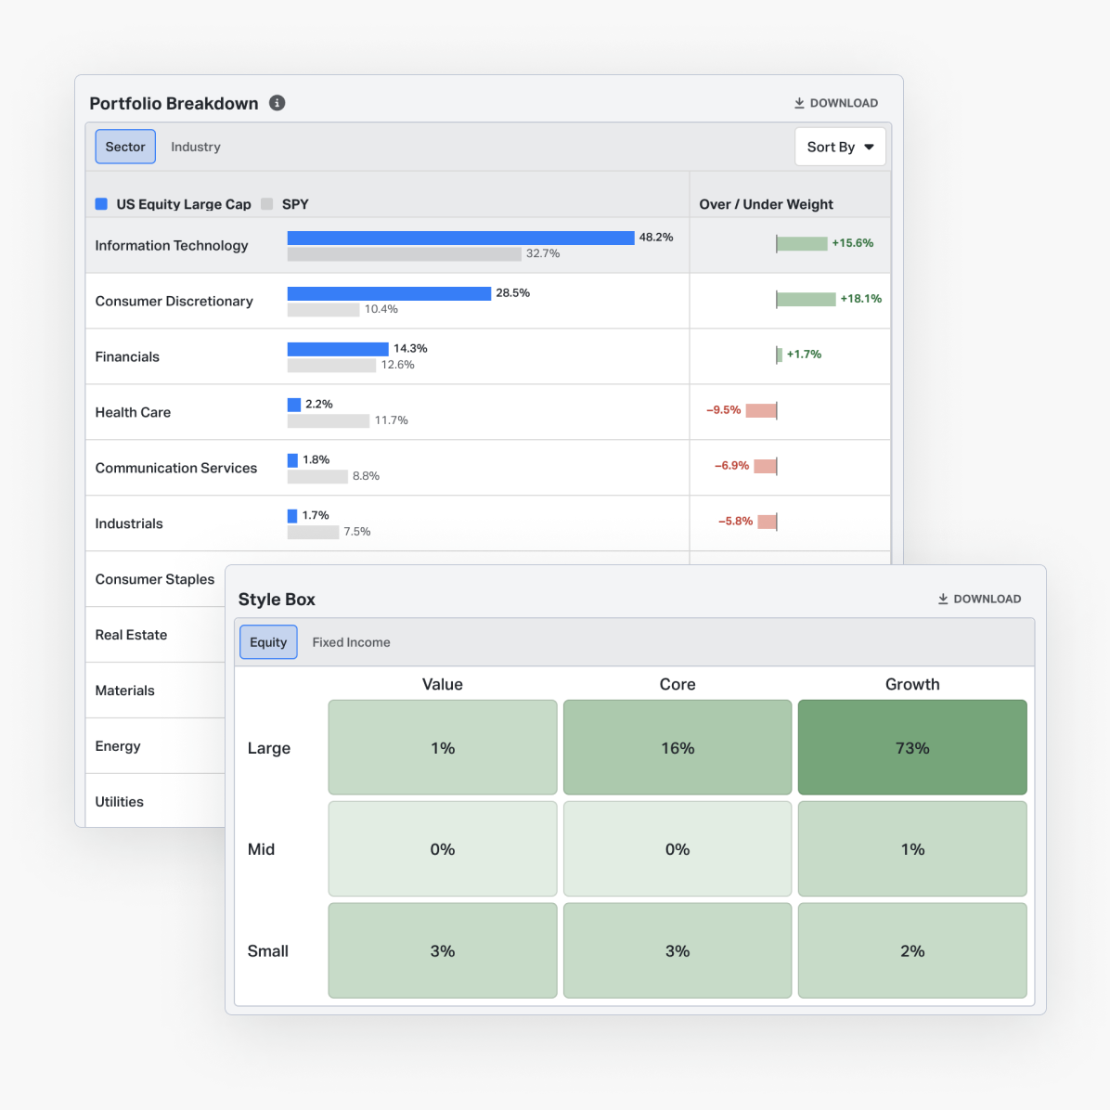
Task: Select the Equity tab in Style Box
Action: (x=268, y=642)
